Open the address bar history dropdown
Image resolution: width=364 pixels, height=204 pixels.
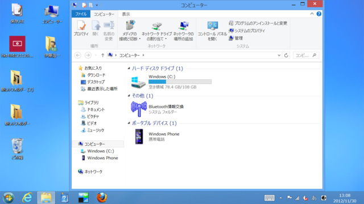tap(279, 56)
